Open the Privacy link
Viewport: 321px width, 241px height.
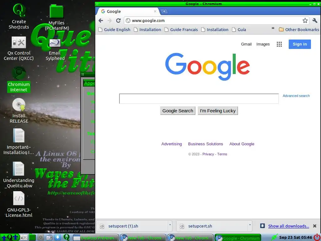click(208, 154)
